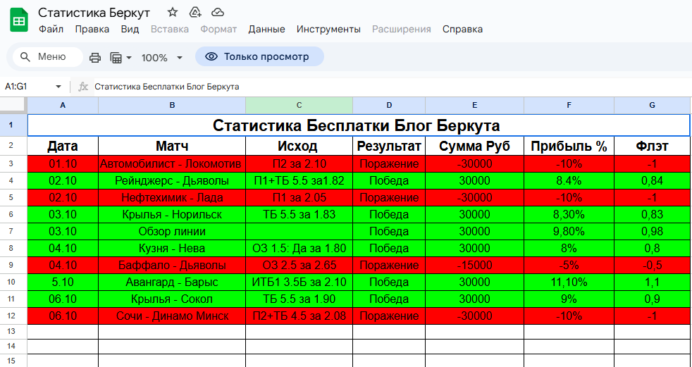Click the Google Sheets home logo
The height and width of the screenshot is (367, 692).
point(19,20)
